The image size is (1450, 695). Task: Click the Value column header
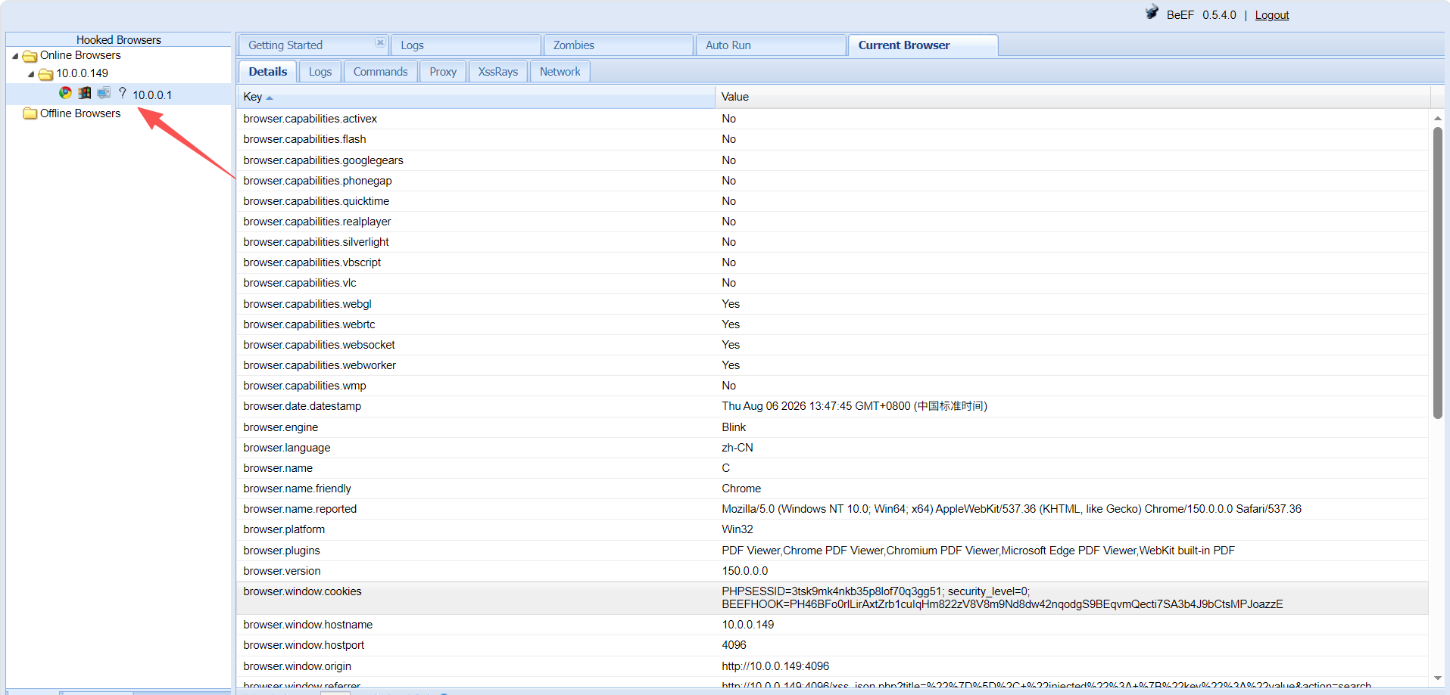pyautogui.click(x=1073, y=97)
